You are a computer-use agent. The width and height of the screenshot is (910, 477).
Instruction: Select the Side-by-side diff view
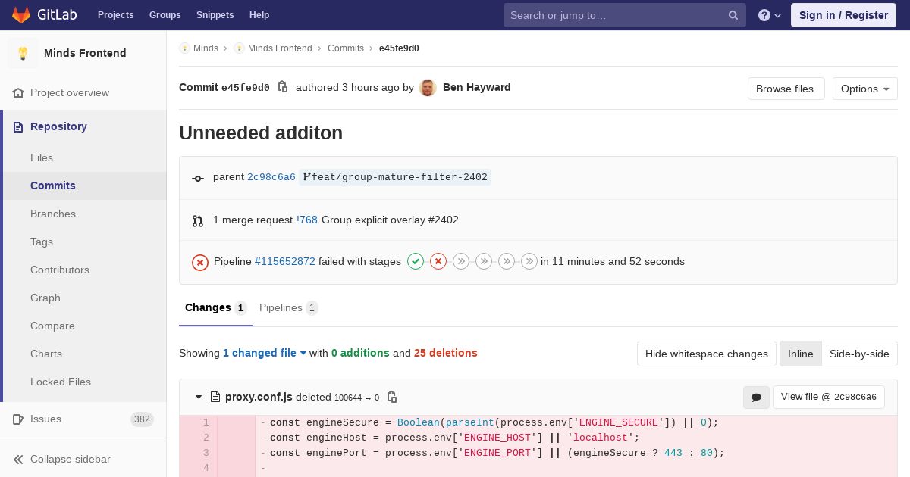(859, 354)
